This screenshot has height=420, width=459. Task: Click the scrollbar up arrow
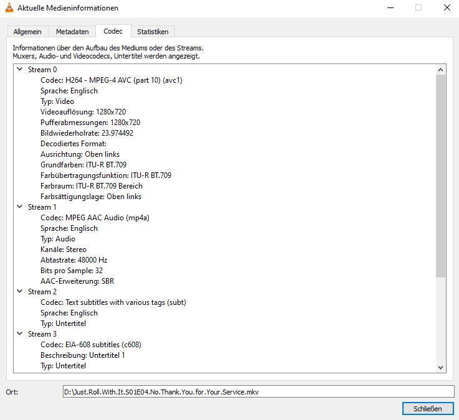coord(441,70)
